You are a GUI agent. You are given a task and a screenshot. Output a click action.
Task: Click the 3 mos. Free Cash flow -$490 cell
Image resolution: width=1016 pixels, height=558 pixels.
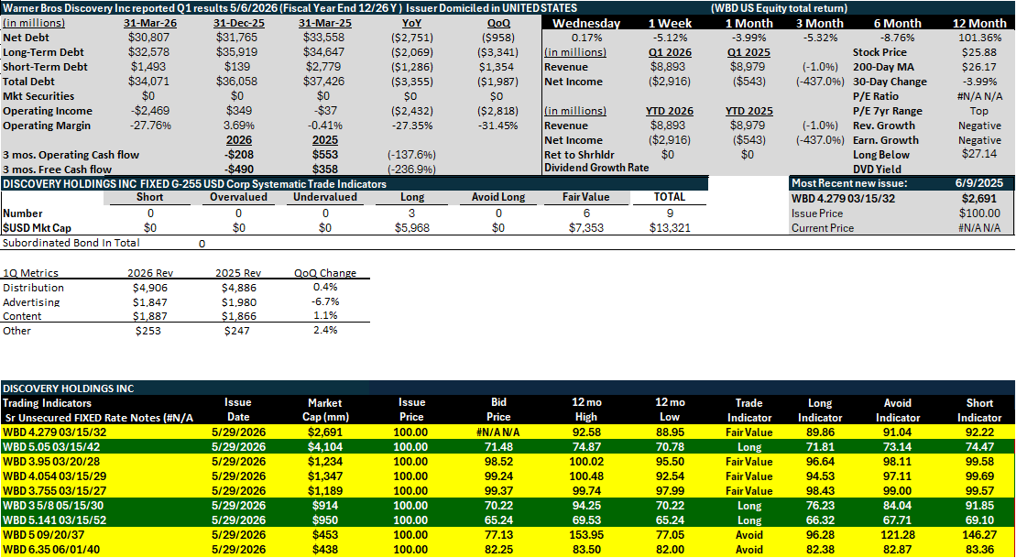coord(239,170)
